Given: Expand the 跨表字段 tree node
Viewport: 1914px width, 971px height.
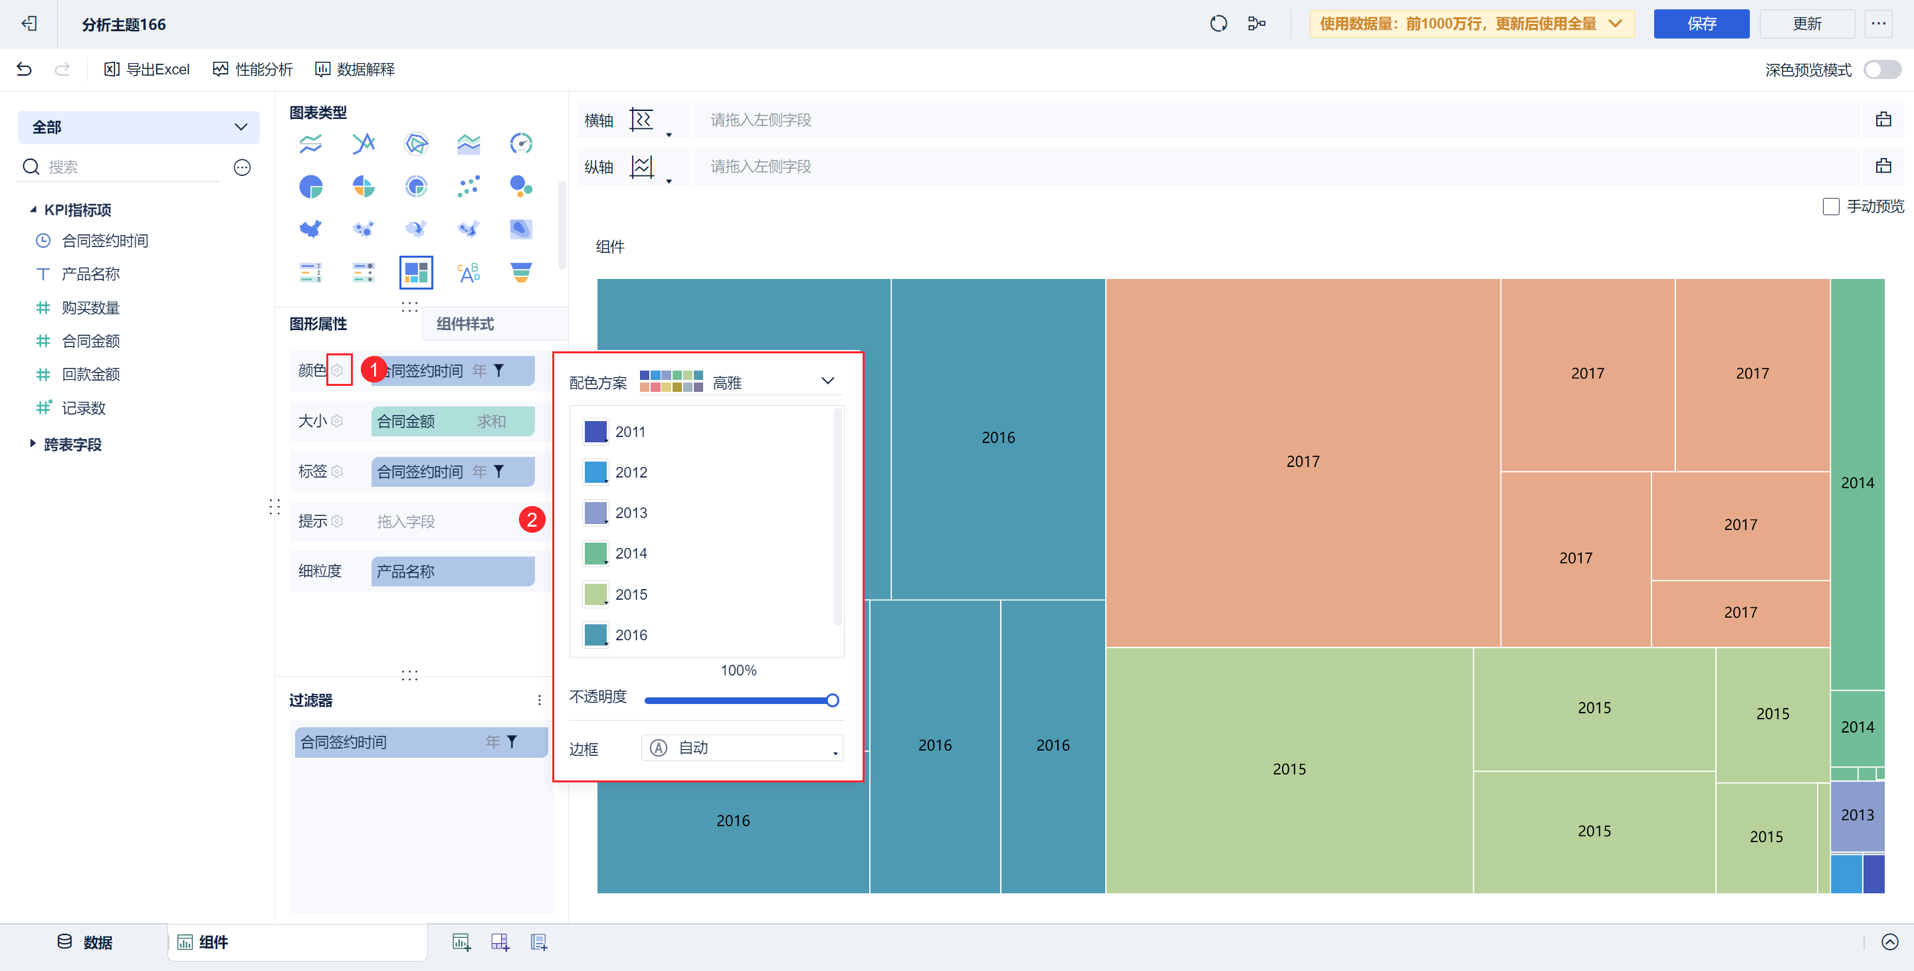Looking at the screenshot, I should [x=33, y=444].
